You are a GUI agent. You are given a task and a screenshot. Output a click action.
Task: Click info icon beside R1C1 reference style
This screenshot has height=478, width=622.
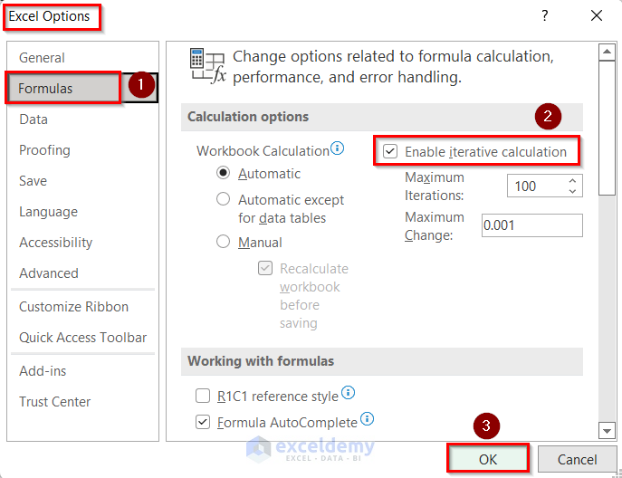pyautogui.click(x=348, y=394)
